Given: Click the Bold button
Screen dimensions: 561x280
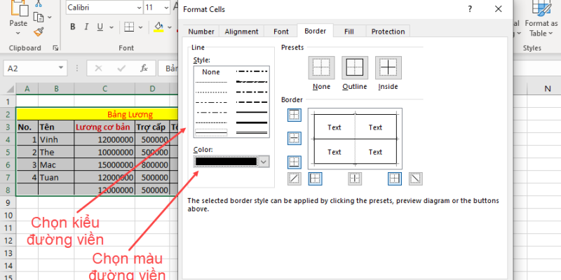Looking at the screenshot, I should click(73, 27).
